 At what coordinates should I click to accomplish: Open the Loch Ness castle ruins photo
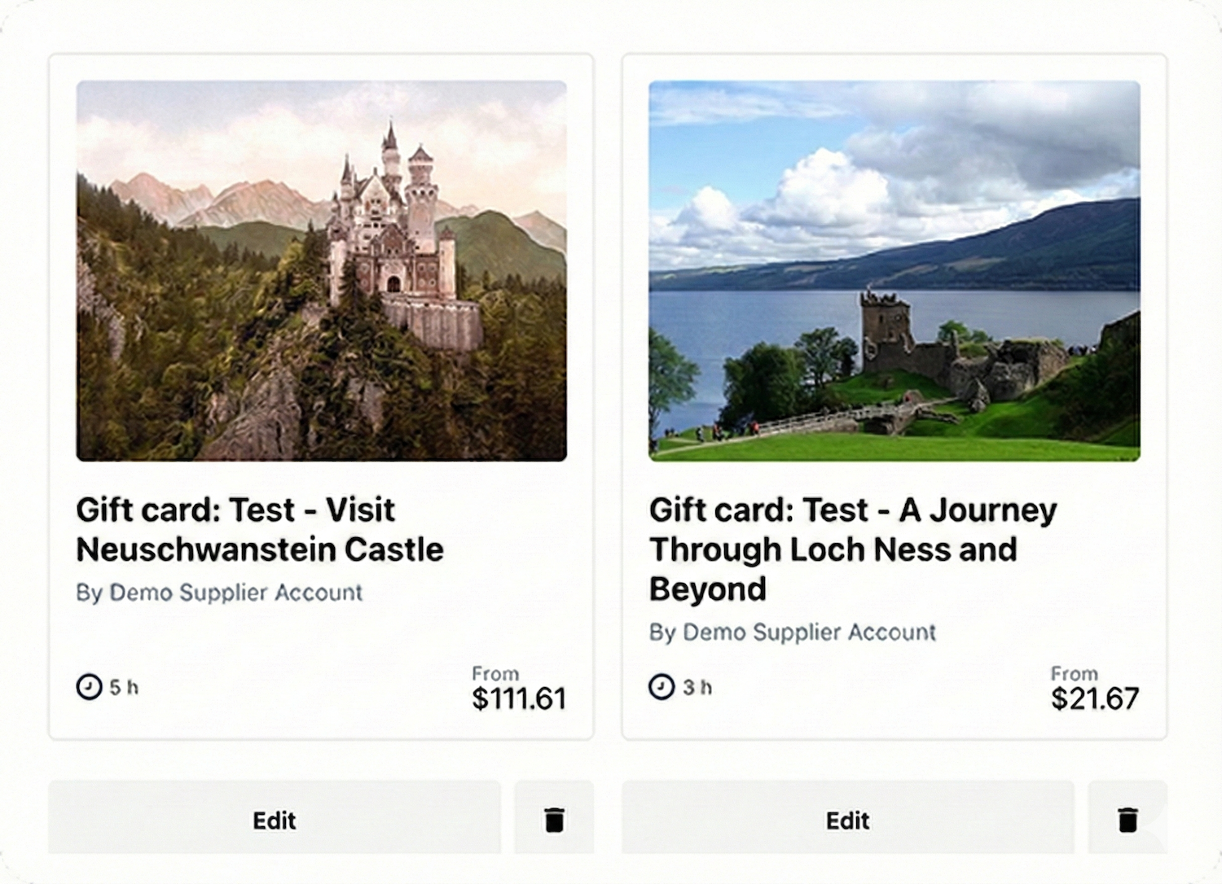tap(895, 270)
